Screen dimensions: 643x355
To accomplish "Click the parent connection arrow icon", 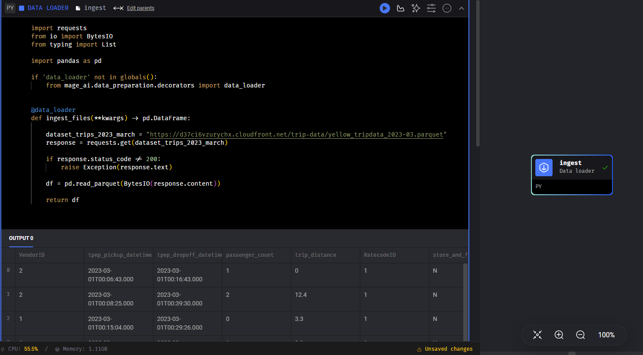I will point(119,8).
